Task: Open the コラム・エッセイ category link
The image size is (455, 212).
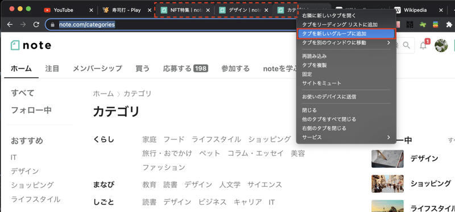Action: pos(255,153)
